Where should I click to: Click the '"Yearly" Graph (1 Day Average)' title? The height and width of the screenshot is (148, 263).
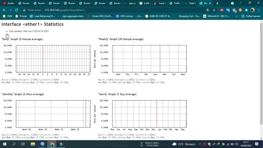coord(117,94)
